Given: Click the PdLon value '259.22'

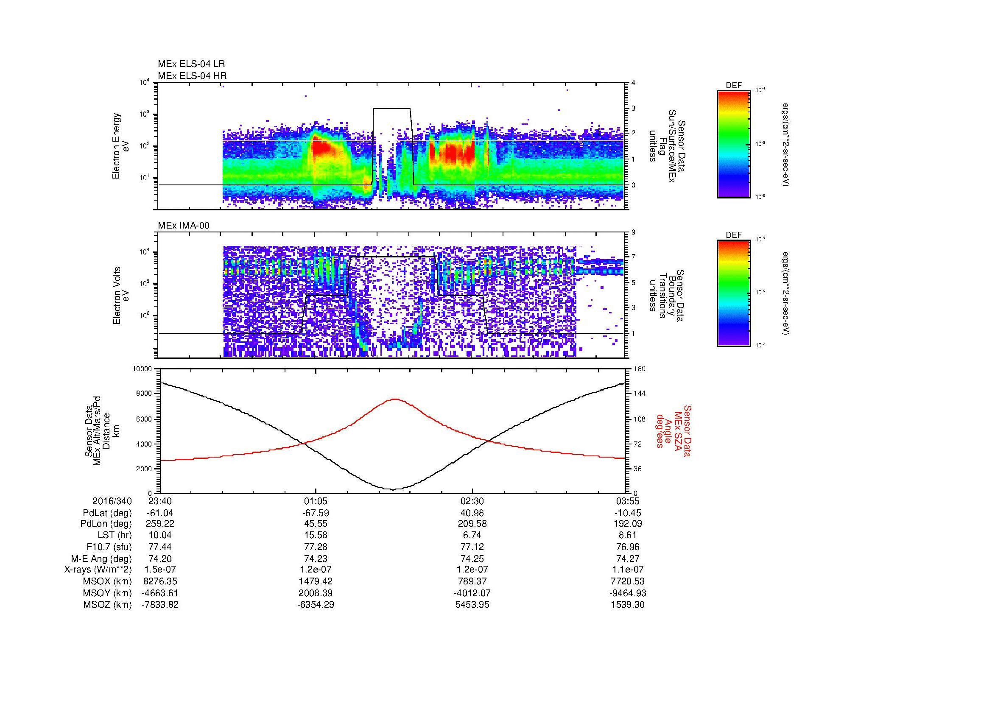Looking at the screenshot, I should point(160,524).
